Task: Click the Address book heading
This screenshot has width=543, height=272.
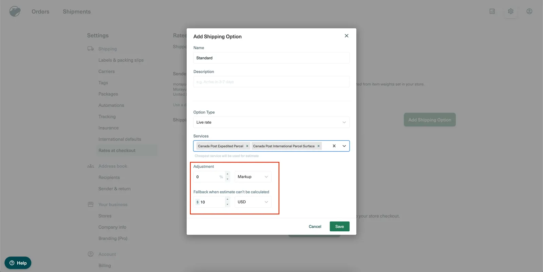Action: pos(113,166)
